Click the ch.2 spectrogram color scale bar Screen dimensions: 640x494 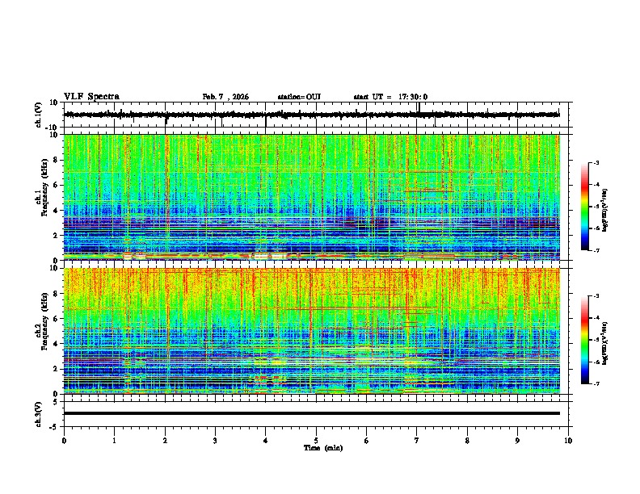[x=585, y=340]
